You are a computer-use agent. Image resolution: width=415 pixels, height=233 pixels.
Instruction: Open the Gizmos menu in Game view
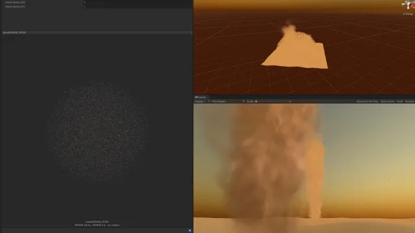[x=409, y=102]
